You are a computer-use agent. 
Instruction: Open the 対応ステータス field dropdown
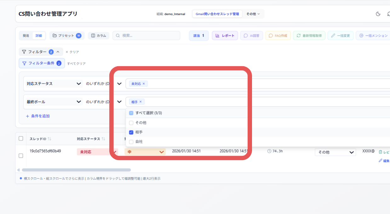point(54,84)
